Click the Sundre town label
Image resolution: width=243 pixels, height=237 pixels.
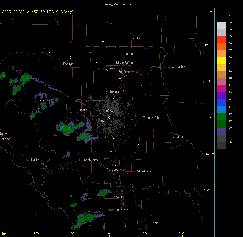[x=82, y=110]
